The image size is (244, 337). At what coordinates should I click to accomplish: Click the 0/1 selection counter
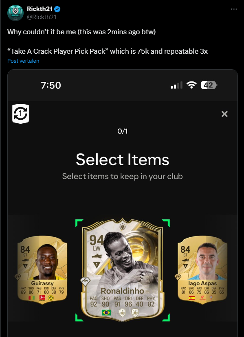123,131
